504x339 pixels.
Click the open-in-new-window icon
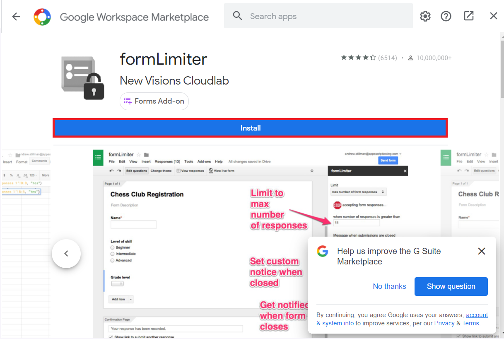[x=468, y=16]
